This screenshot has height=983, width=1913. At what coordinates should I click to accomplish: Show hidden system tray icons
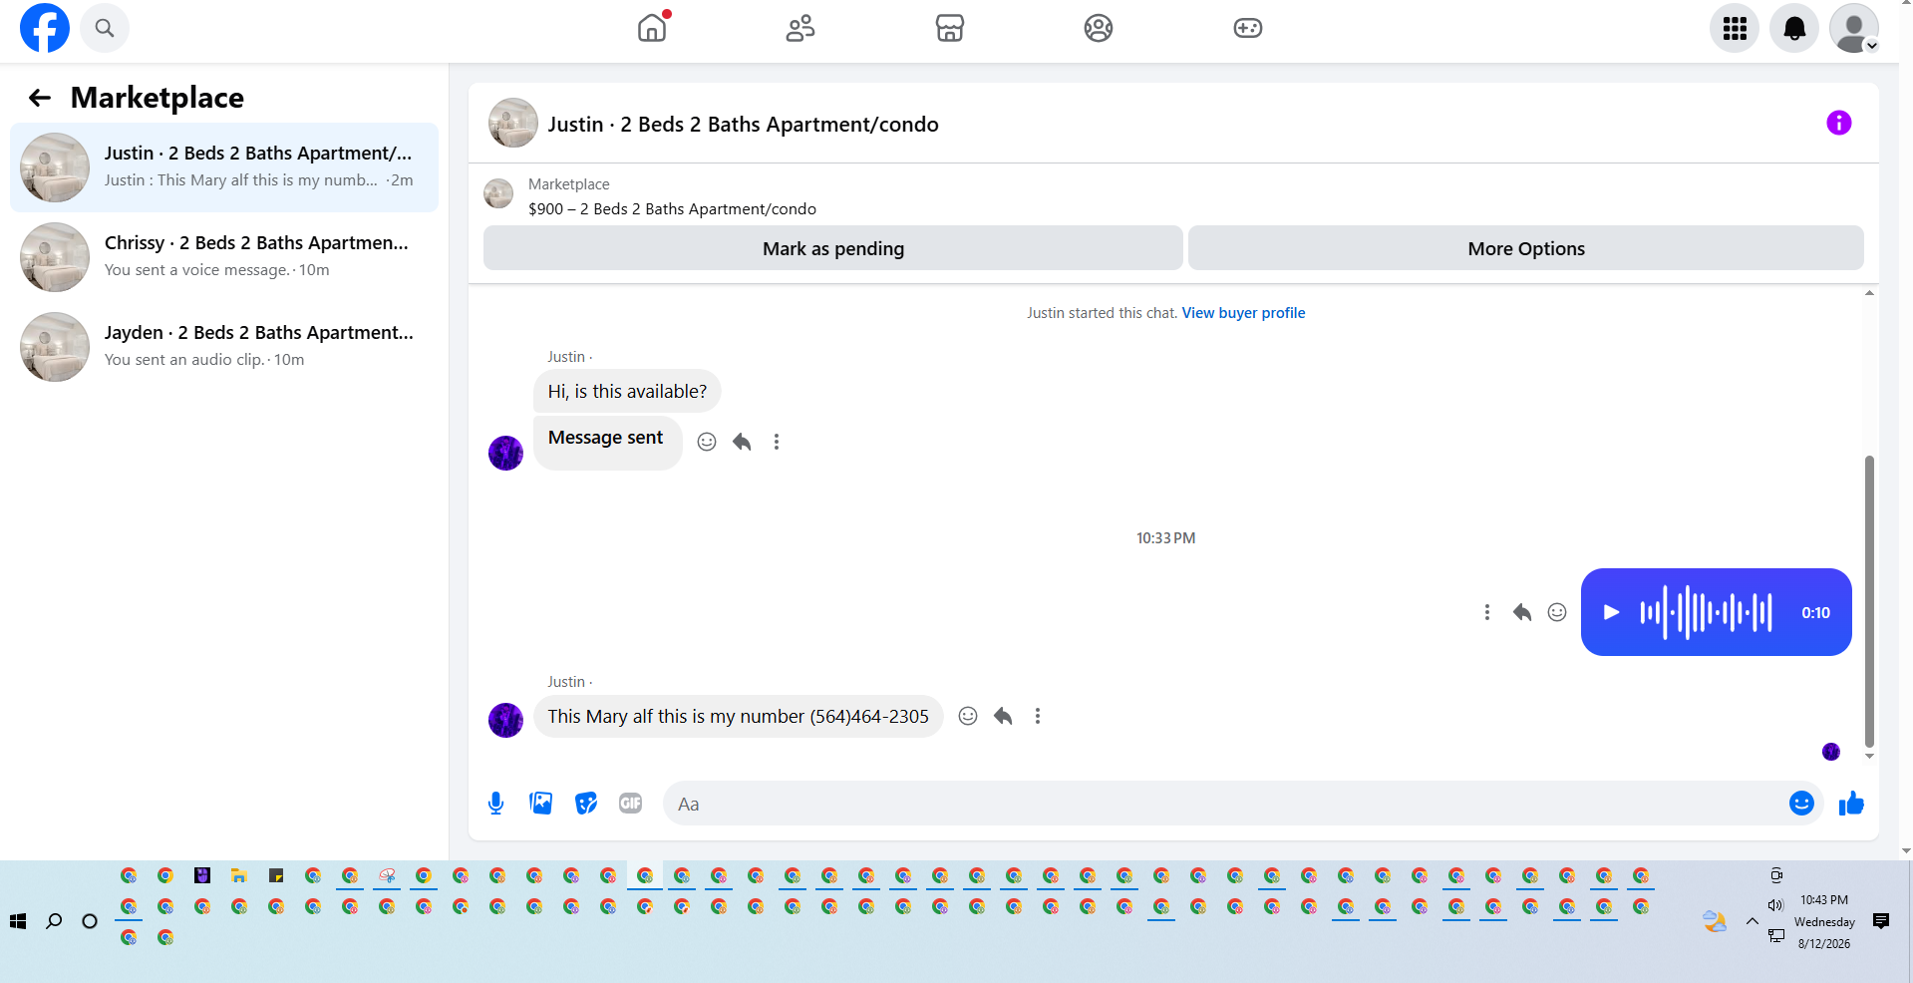point(1753,921)
